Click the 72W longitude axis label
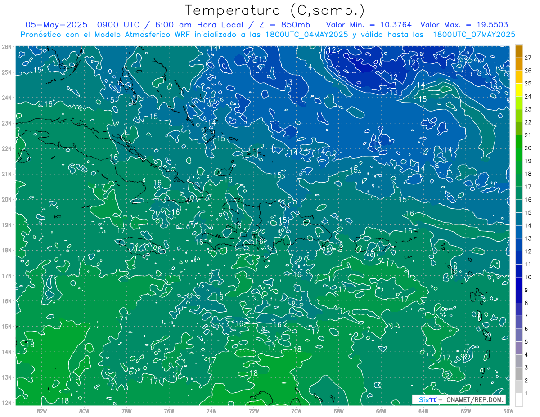Image resolution: width=540 pixels, height=417 pixels. click(254, 411)
